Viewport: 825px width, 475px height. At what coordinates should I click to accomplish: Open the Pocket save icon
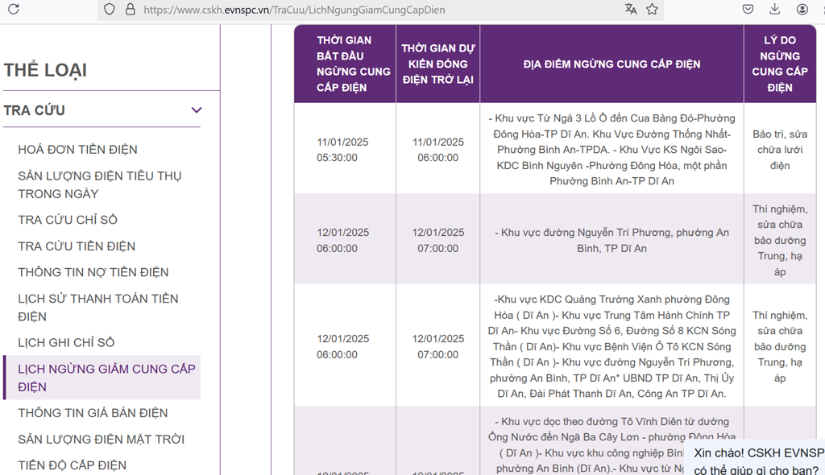[748, 10]
